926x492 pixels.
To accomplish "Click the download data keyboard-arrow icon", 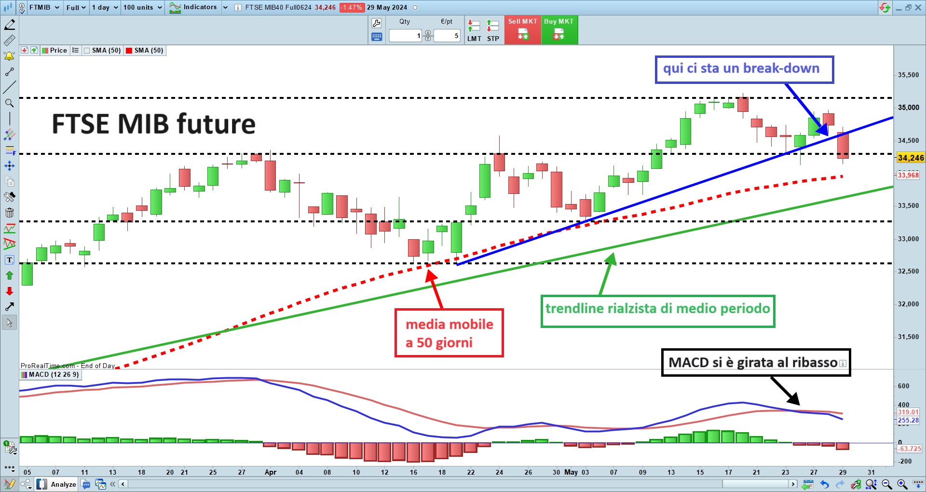I will [x=918, y=484].
